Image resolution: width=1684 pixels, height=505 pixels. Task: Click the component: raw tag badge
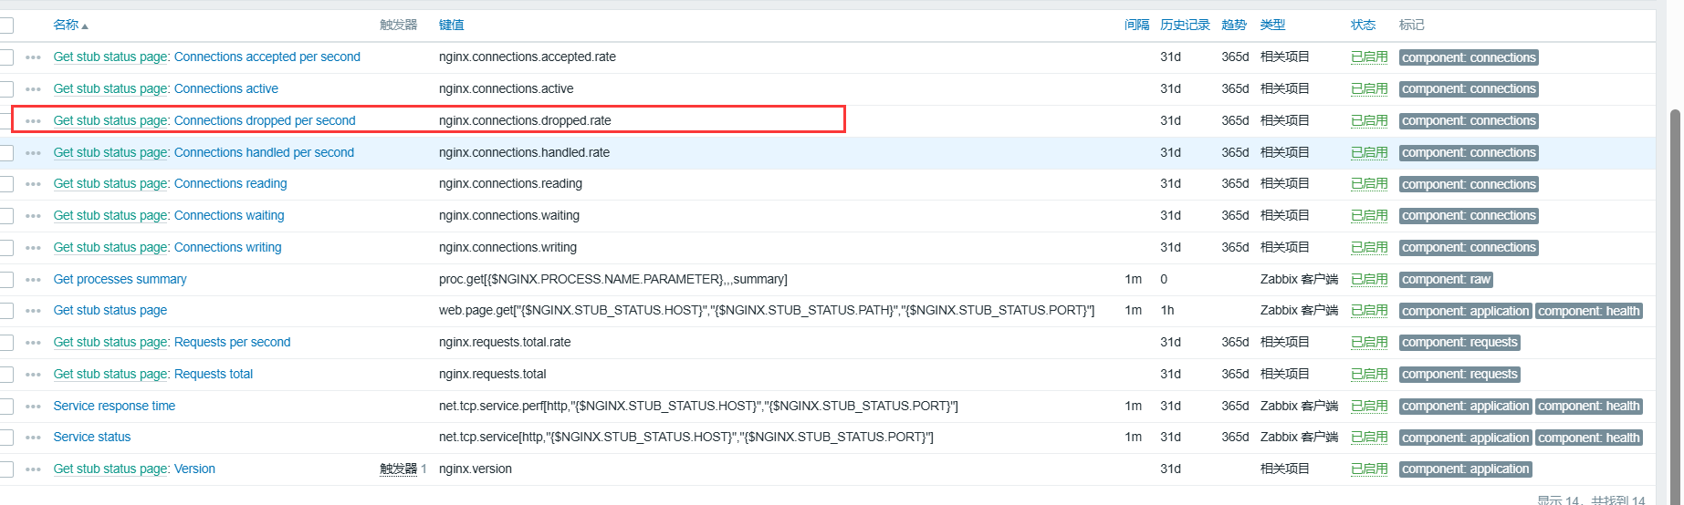click(1446, 280)
